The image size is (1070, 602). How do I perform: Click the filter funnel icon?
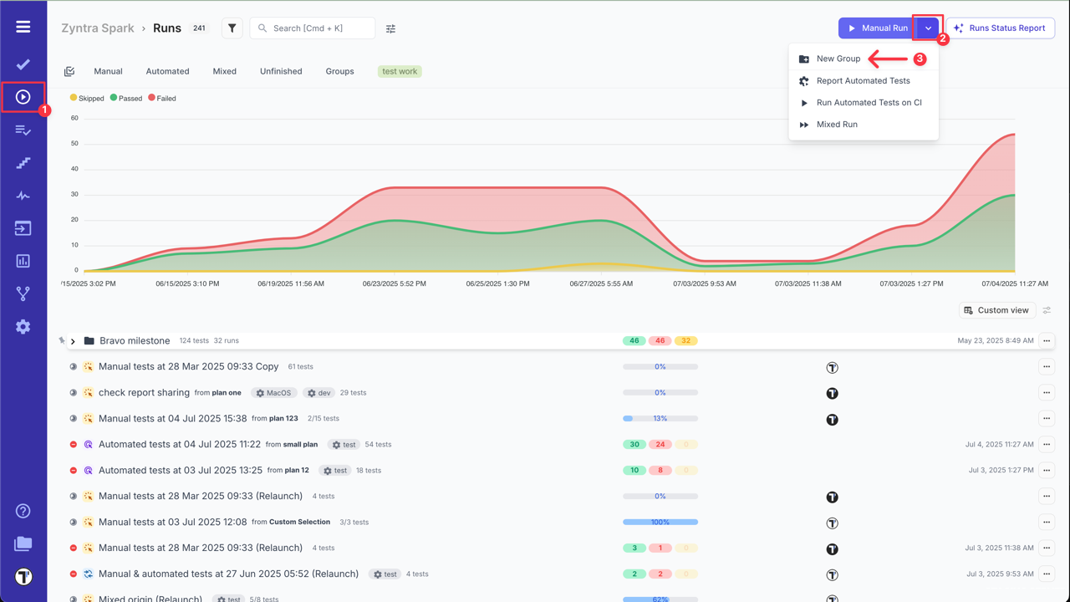[x=232, y=28]
